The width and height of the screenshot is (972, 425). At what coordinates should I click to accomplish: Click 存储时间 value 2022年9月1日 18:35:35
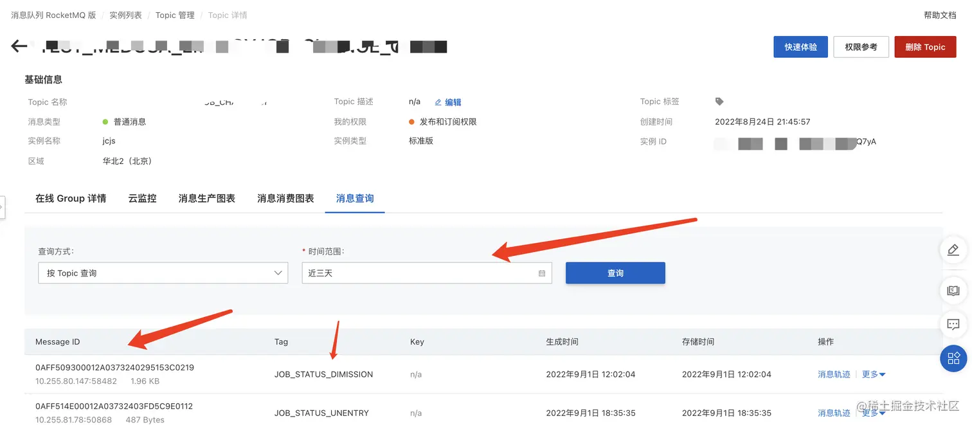point(726,413)
